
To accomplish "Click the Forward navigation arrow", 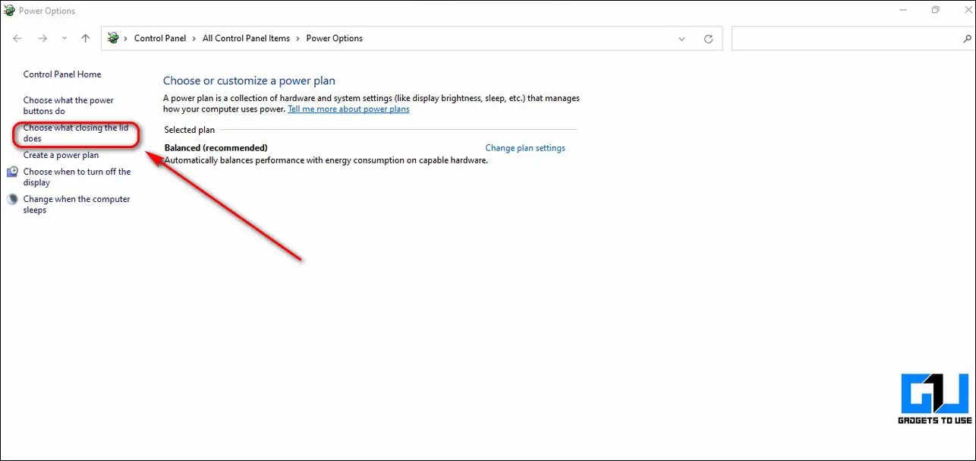I will (x=43, y=39).
